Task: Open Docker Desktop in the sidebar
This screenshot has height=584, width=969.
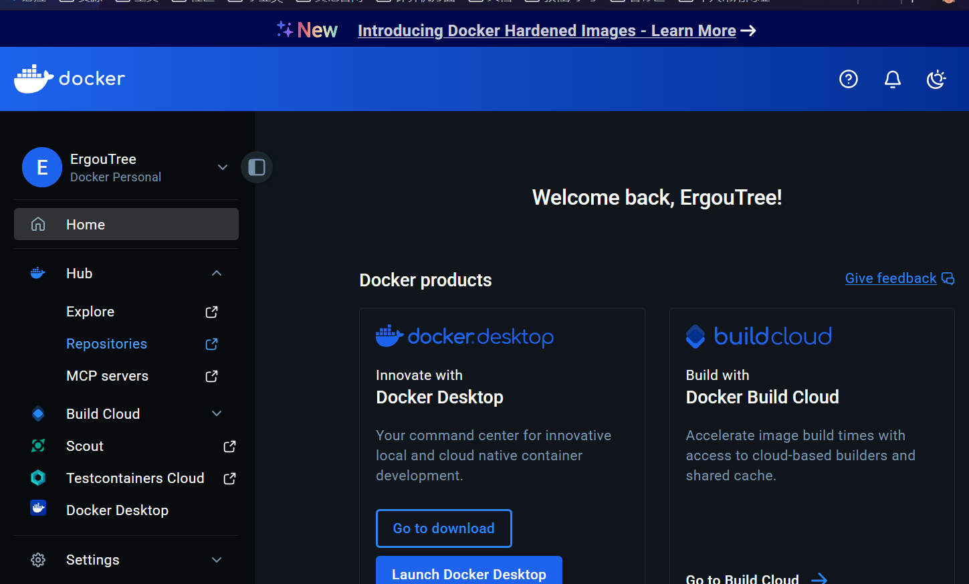Action: (117, 510)
